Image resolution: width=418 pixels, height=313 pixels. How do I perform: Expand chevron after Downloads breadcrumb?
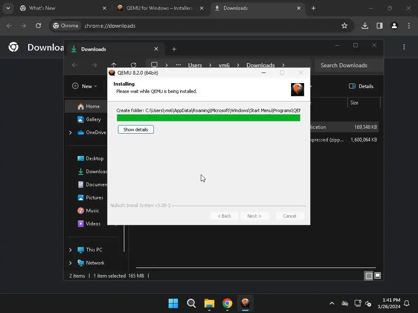(x=283, y=65)
